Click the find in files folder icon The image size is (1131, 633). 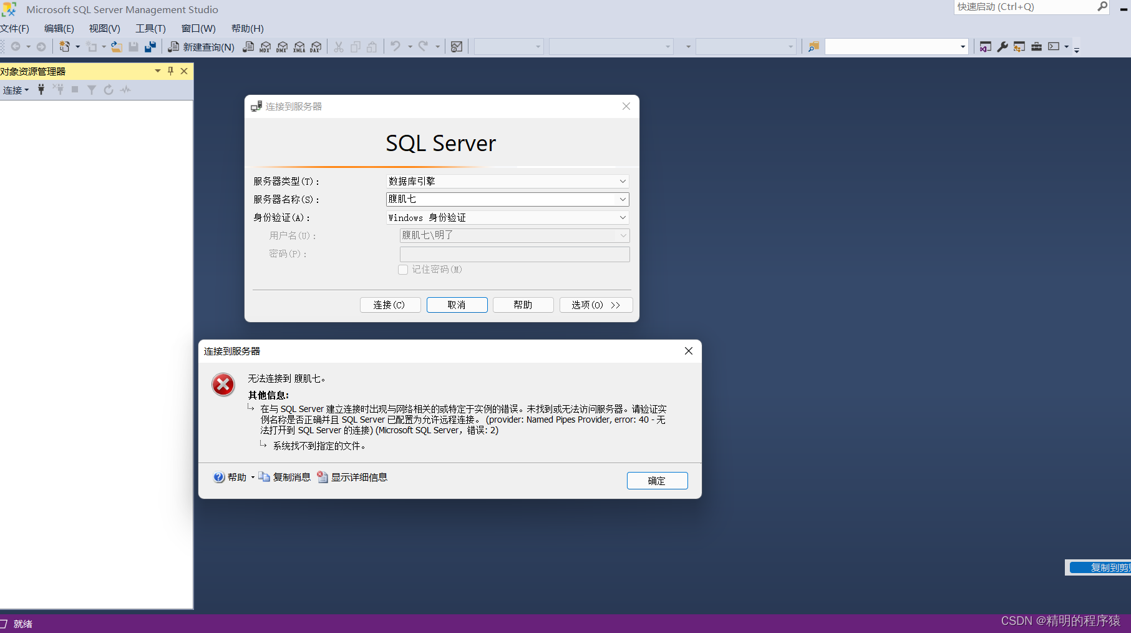[x=813, y=47]
